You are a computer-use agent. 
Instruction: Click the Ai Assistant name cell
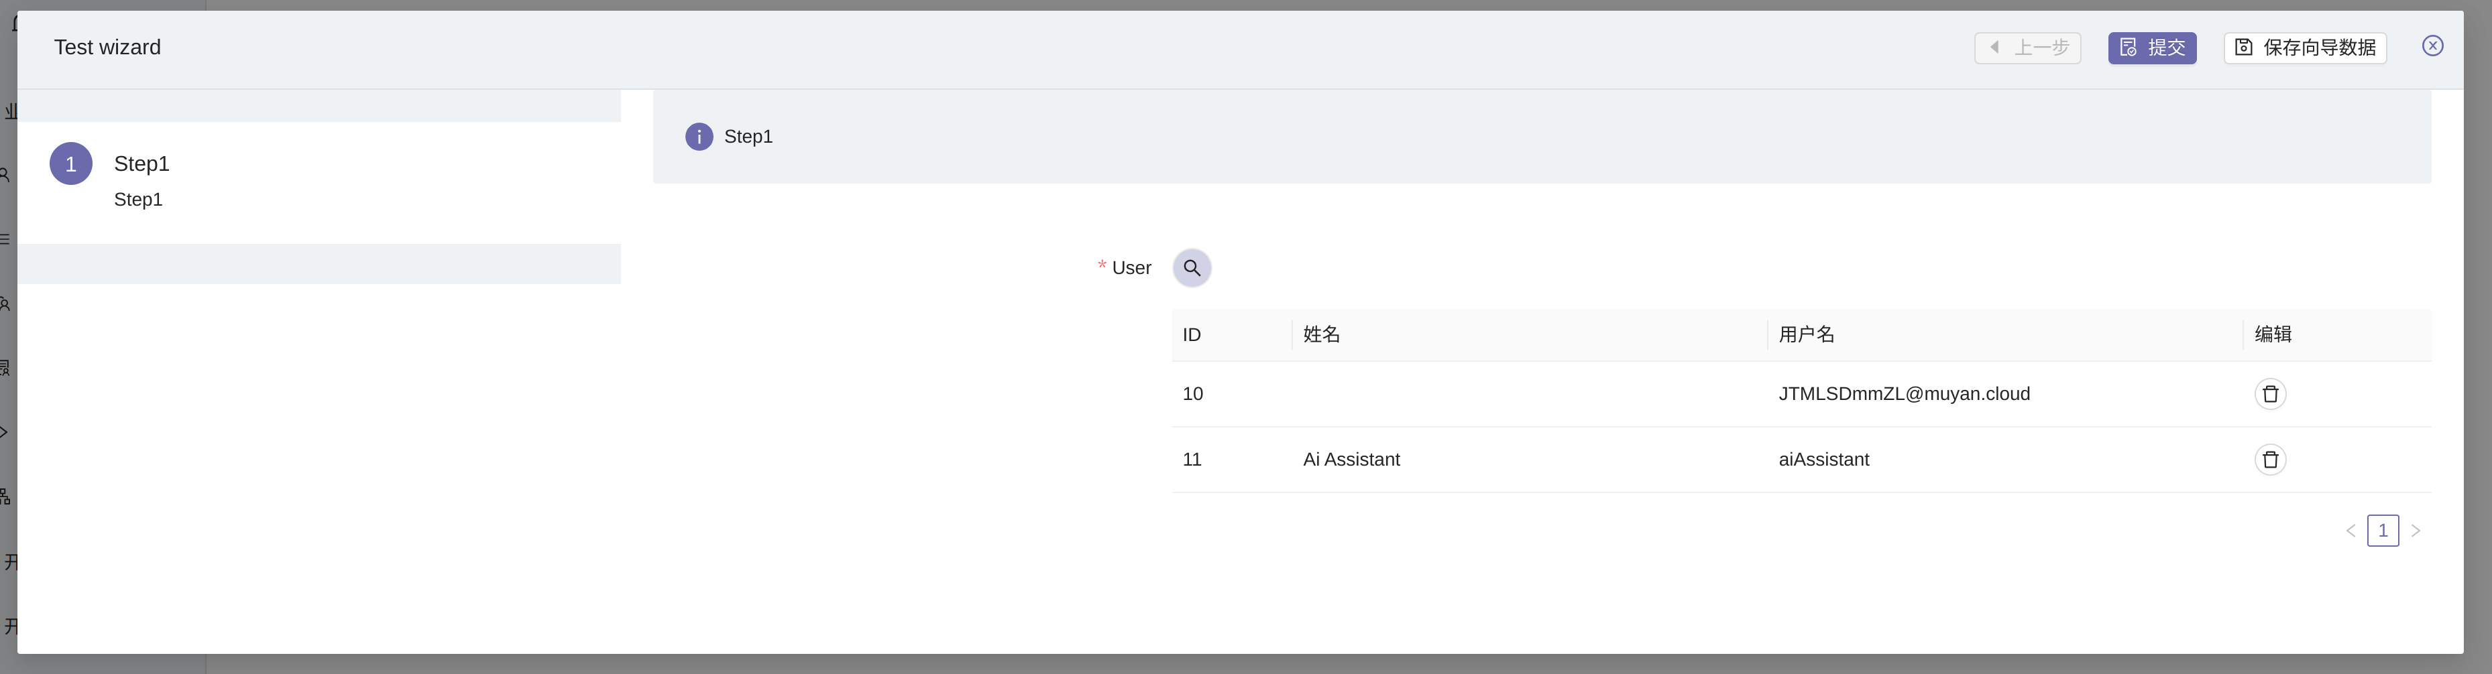[1351, 460]
